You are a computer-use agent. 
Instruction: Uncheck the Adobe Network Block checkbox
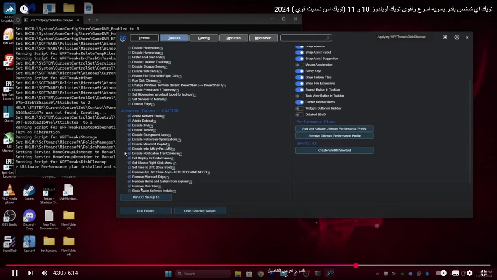129,116
